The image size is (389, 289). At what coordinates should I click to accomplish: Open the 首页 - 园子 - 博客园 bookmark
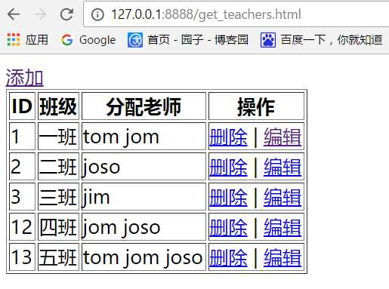[x=188, y=40]
